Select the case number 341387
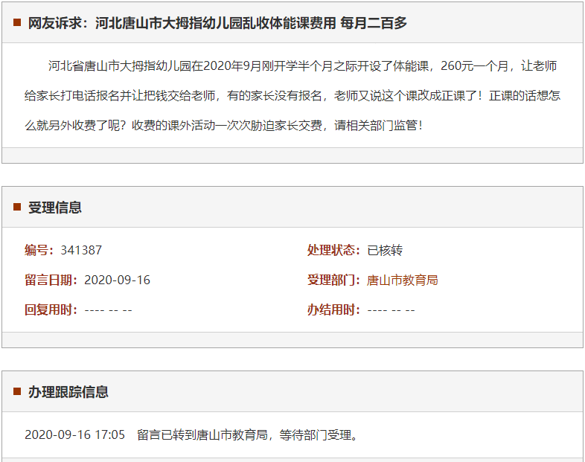 [x=81, y=251]
